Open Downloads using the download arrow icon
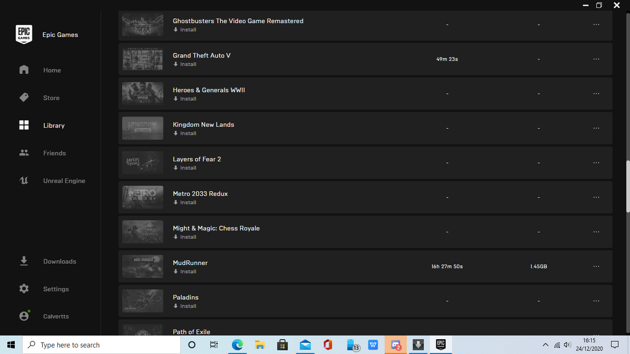The height and width of the screenshot is (354, 630). (24, 261)
